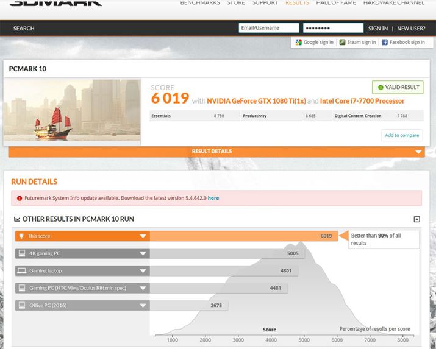Open the Results menu item

[297, 3]
